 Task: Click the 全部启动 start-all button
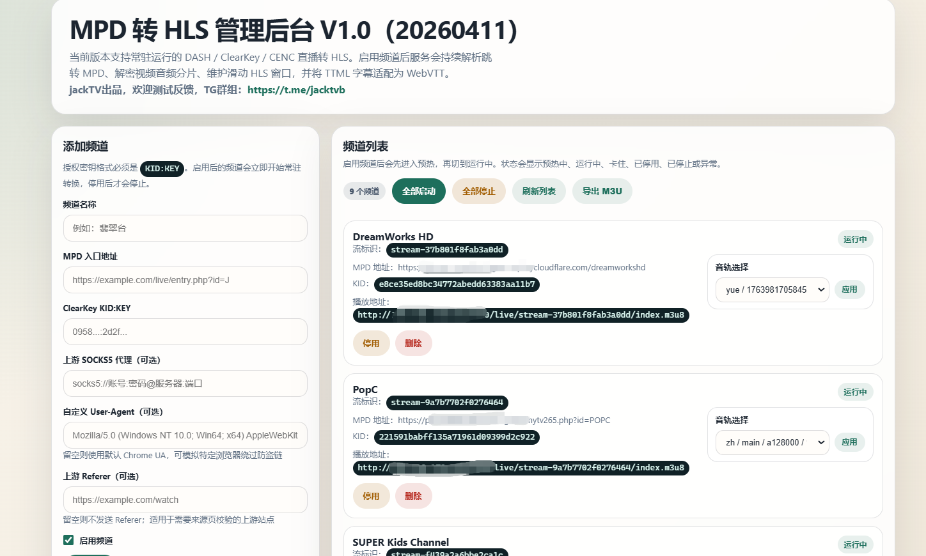click(418, 191)
